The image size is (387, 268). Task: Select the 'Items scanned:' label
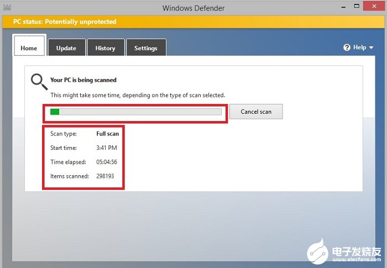coord(70,176)
